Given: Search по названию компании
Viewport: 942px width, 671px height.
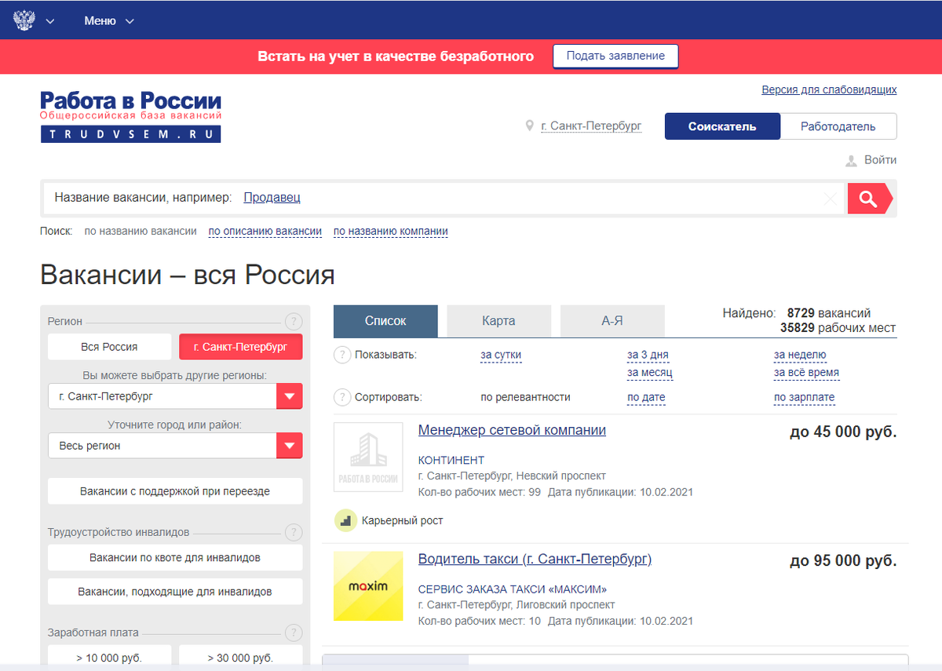Looking at the screenshot, I should [391, 232].
